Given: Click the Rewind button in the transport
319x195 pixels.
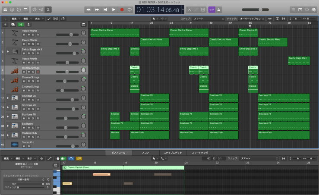Looking at the screenshot, I should (x=88, y=9).
